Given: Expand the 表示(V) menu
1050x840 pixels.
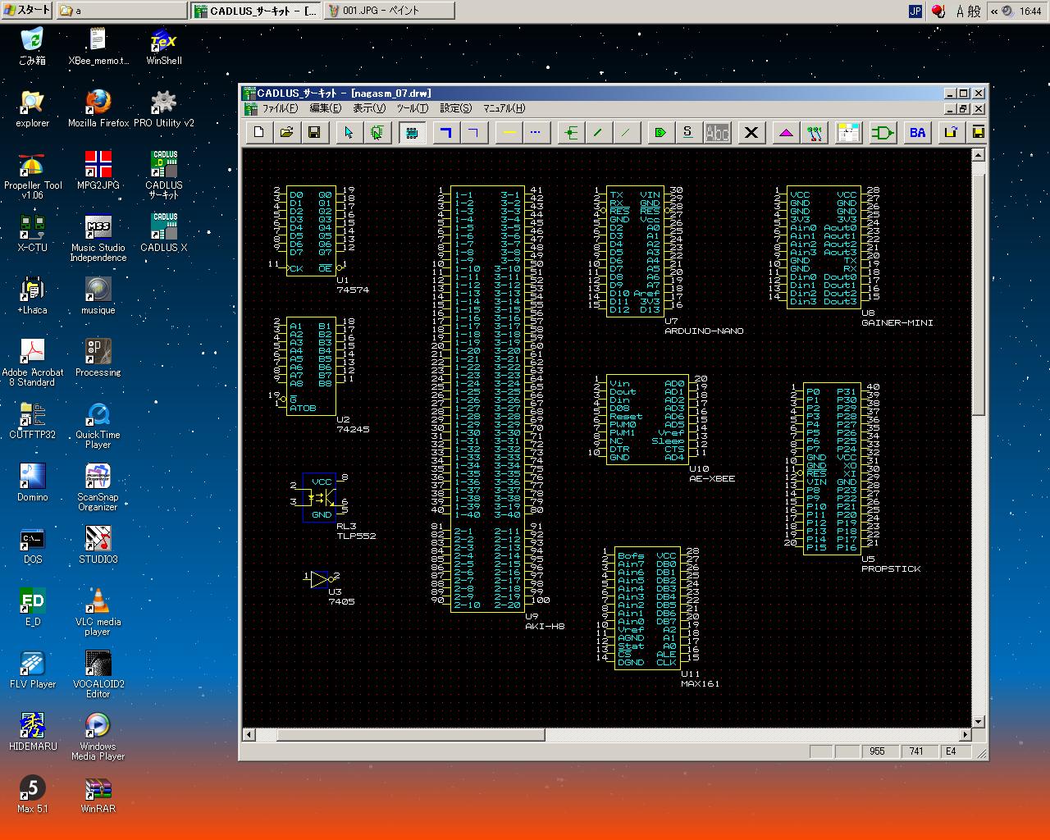Looking at the screenshot, I should click(x=368, y=108).
